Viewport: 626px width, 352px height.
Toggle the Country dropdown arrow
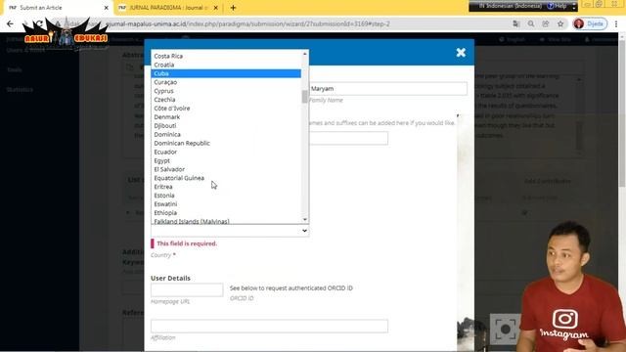pos(304,231)
